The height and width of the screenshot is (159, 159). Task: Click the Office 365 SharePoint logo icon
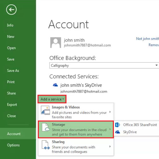(x=117, y=125)
